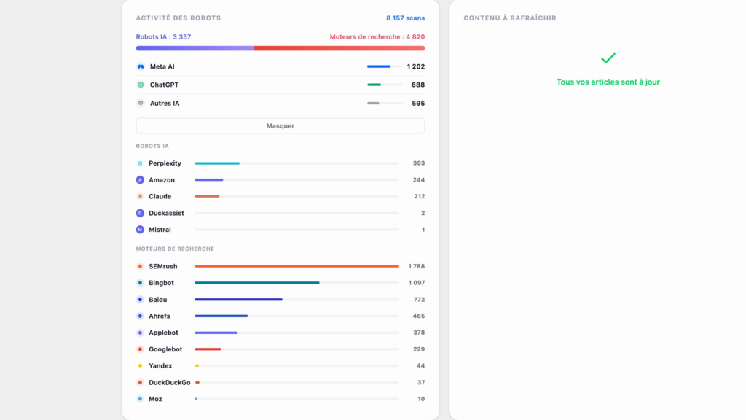
Task: Click the Duckassist round icon
Action: (x=140, y=213)
